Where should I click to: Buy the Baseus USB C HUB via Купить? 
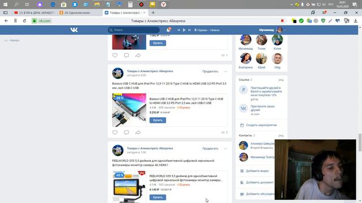(158, 120)
